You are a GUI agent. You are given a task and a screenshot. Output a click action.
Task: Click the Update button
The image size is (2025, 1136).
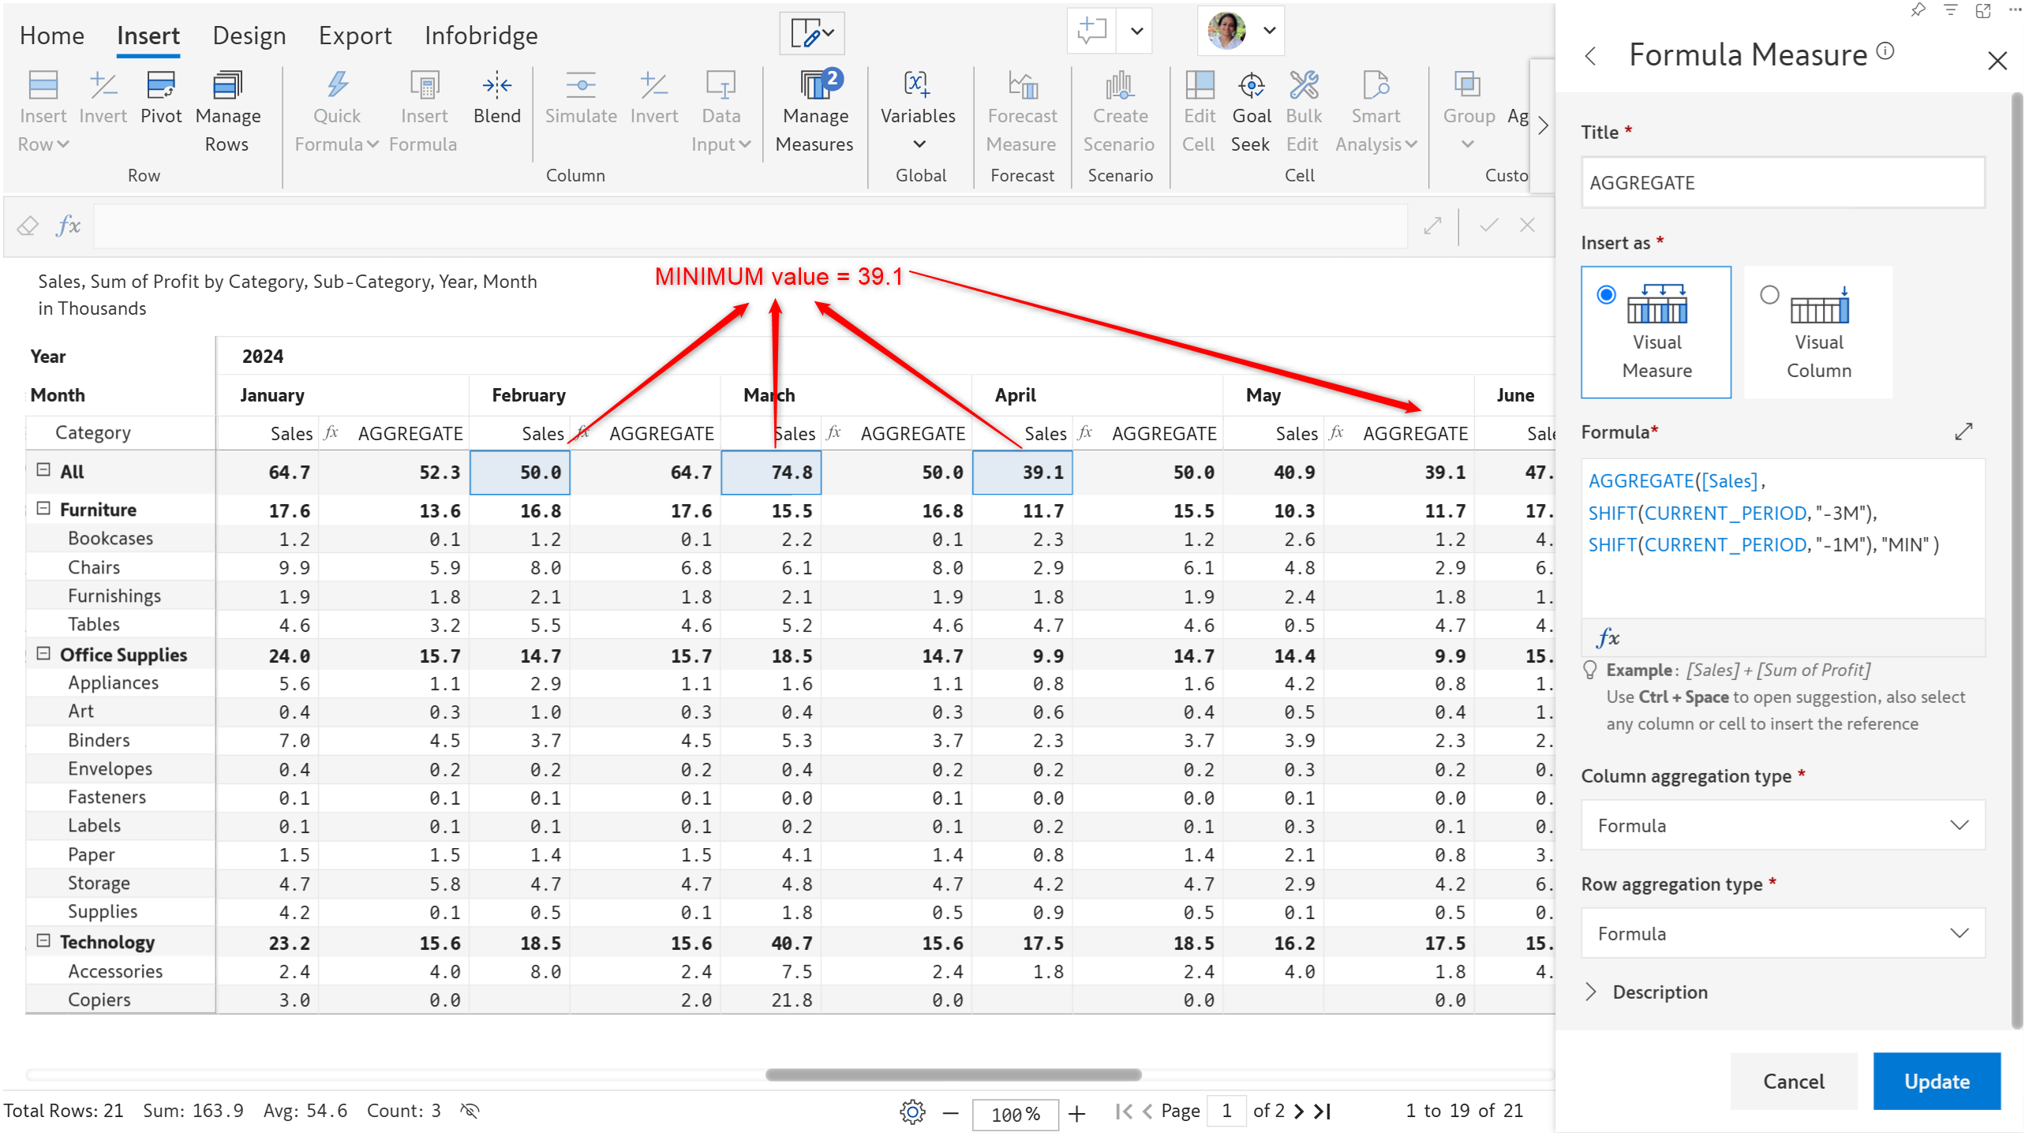point(1936,1081)
